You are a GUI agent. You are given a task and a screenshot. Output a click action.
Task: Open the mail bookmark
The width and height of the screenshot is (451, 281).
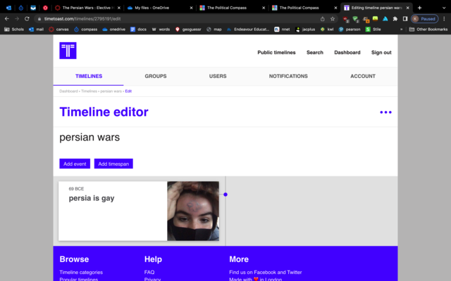click(36, 30)
